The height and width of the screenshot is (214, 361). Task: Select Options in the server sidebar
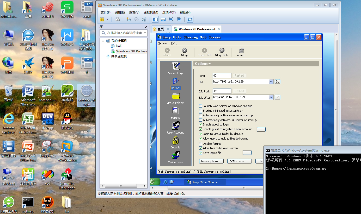pyautogui.click(x=176, y=84)
